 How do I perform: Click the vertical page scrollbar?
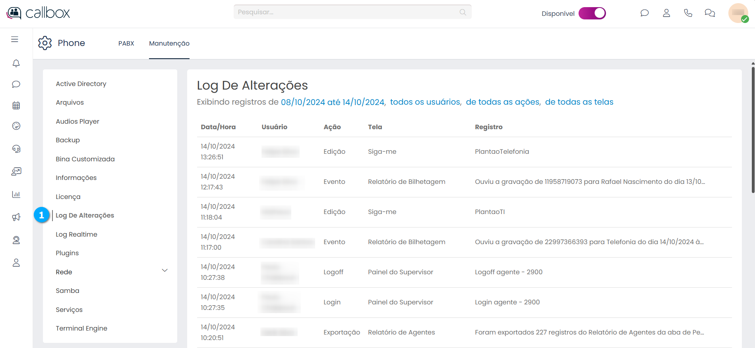pyautogui.click(x=753, y=131)
